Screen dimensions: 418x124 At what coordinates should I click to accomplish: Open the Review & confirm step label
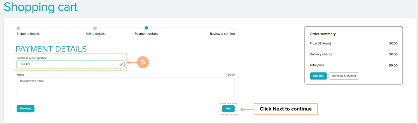222,34
